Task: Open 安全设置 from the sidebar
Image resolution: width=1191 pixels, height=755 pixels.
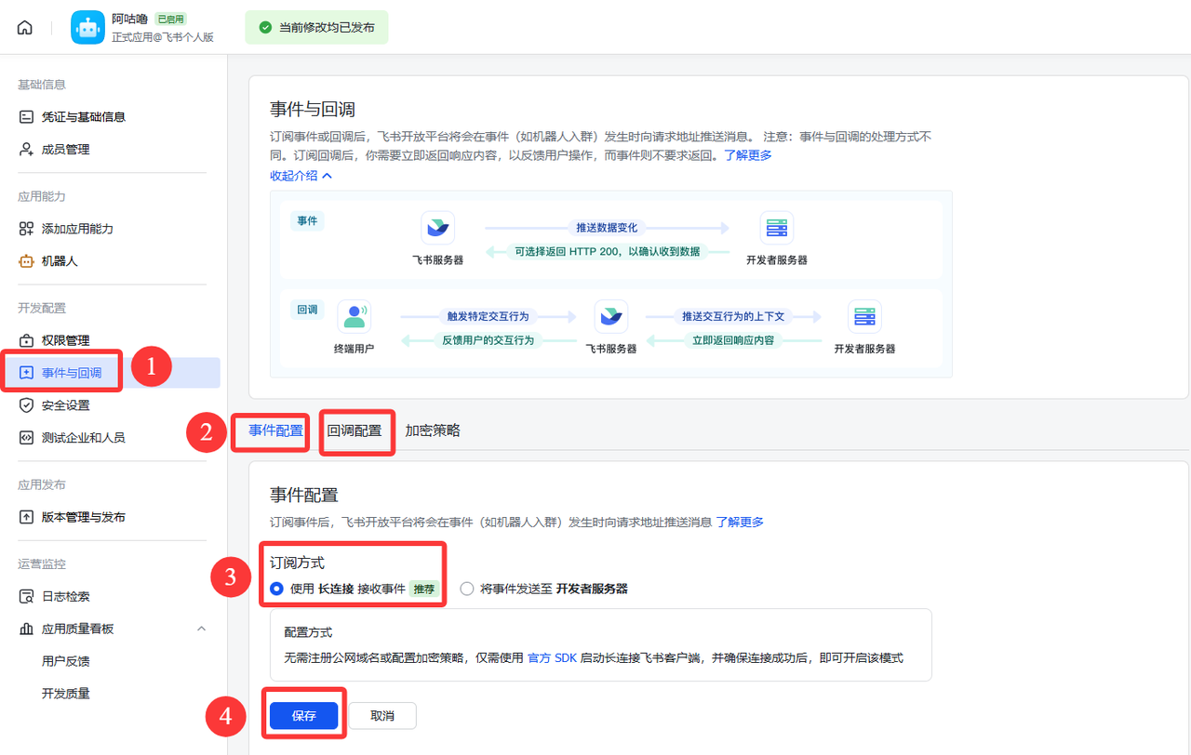Action: (63, 404)
